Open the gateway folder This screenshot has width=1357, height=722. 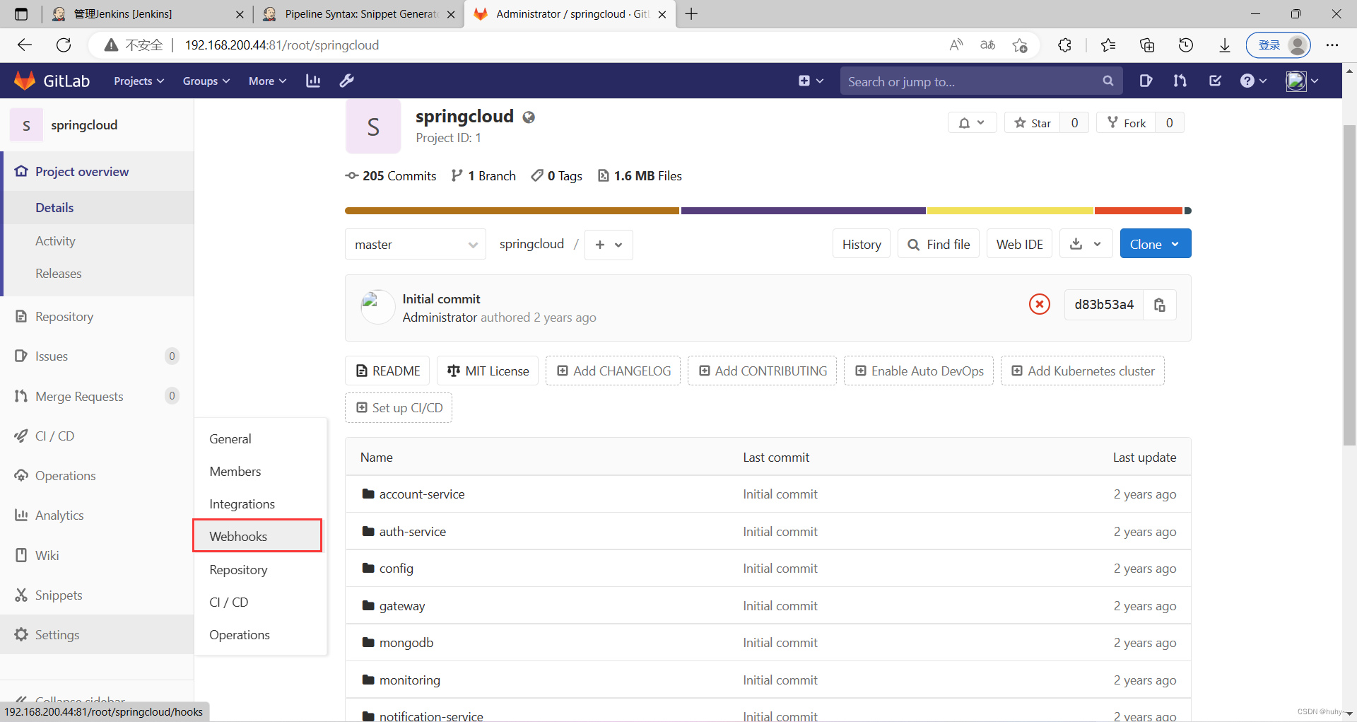tap(402, 605)
